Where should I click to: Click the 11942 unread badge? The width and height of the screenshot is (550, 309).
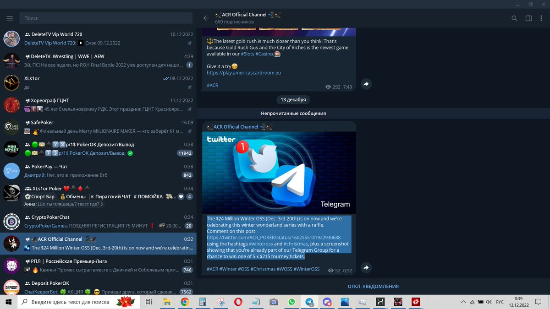[x=185, y=153]
